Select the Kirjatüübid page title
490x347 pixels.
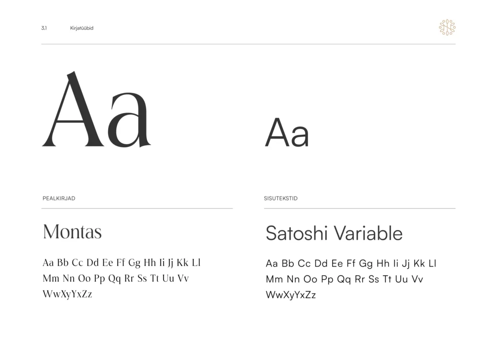[82, 28]
